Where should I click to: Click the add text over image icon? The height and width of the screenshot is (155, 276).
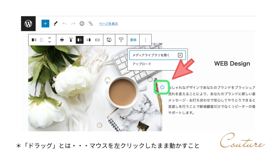121,40
